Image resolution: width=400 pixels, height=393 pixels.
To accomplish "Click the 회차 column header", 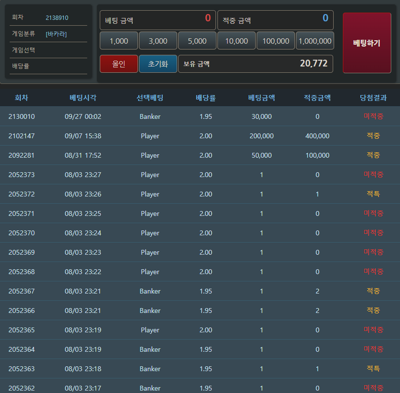I will (x=21, y=98).
